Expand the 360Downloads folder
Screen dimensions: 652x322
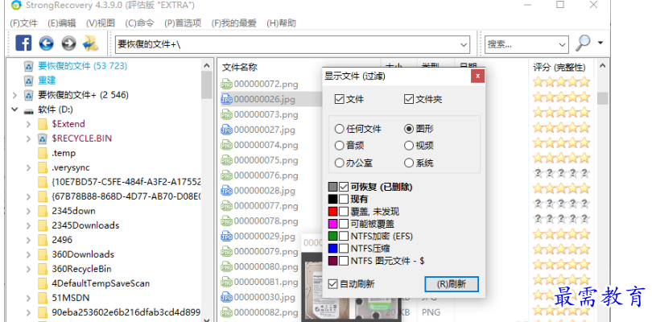(28, 254)
